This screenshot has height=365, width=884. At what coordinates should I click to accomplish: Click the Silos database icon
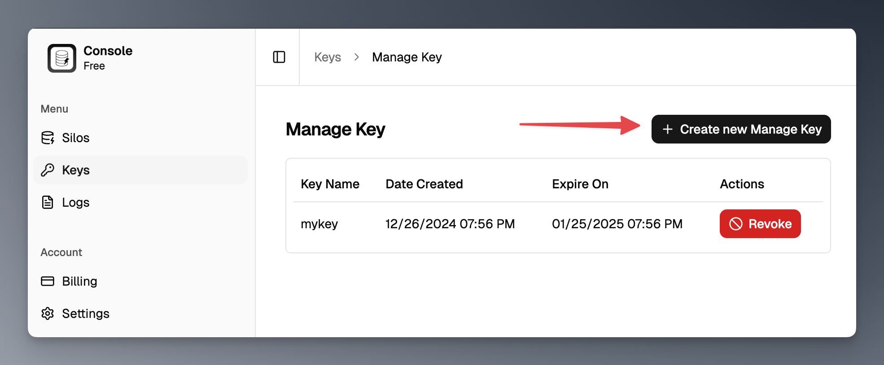[48, 138]
